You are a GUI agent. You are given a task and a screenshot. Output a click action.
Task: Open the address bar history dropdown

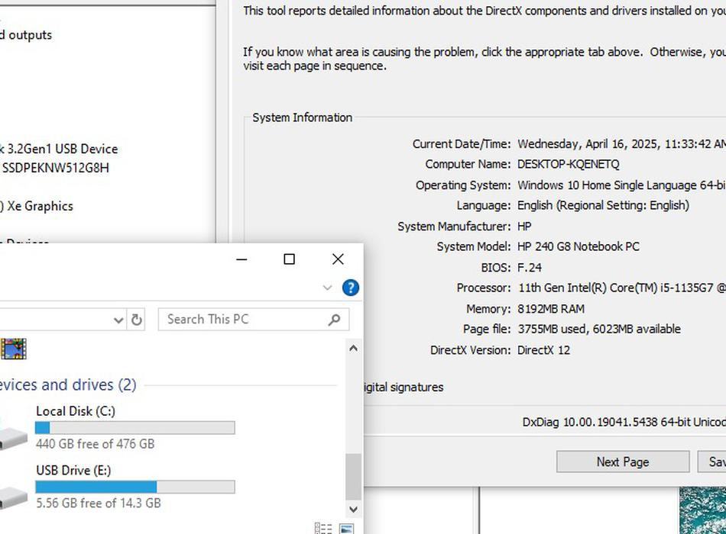pyautogui.click(x=118, y=320)
